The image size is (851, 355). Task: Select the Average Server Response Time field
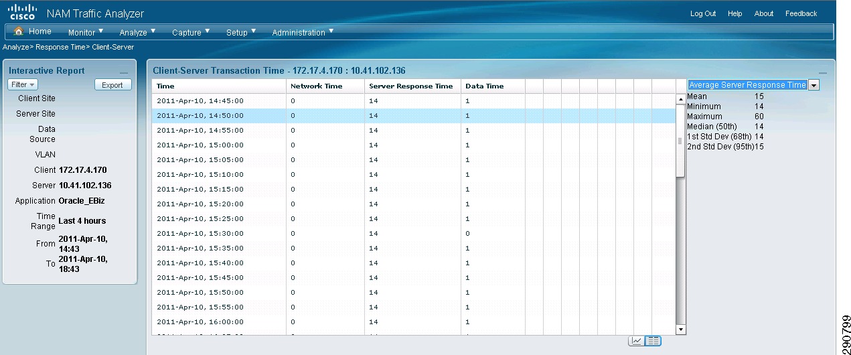coord(747,85)
